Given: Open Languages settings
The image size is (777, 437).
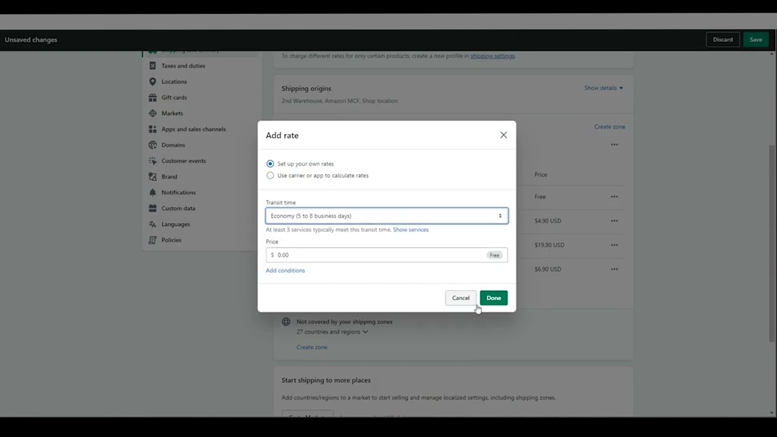Looking at the screenshot, I should tap(176, 224).
